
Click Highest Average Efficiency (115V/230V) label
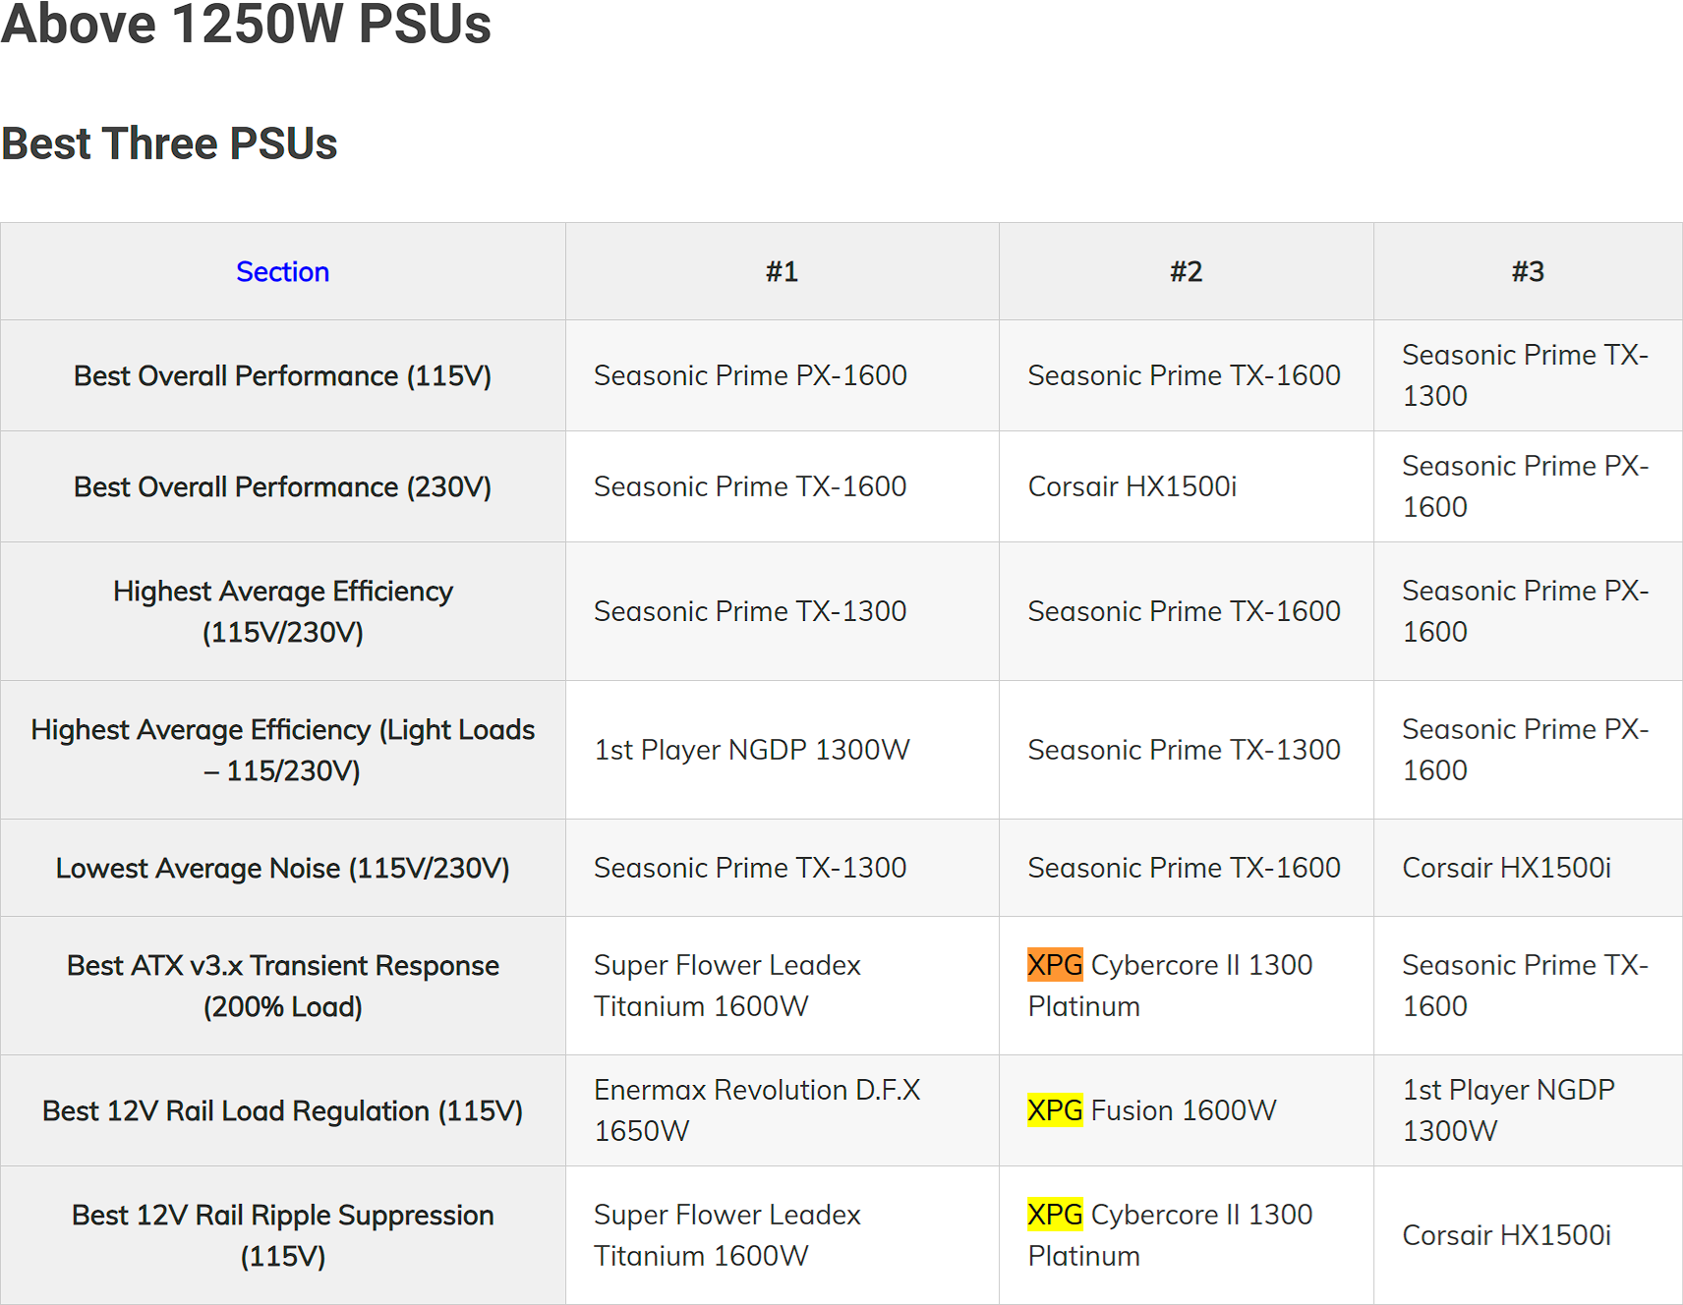click(x=282, y=611)
